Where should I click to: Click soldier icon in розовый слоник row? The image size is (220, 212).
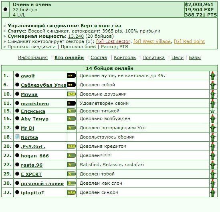tap(213, 183)
